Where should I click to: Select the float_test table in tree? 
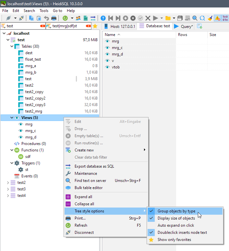[x=33, y=59]
